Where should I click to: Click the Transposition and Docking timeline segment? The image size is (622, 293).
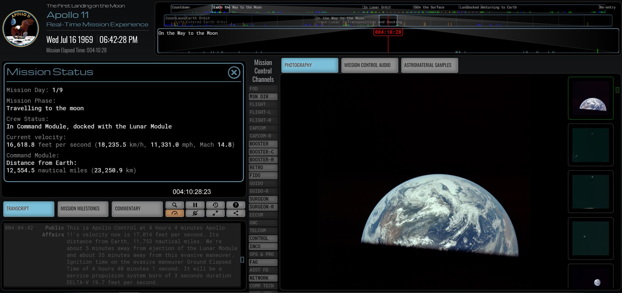click(x=375, y=22)
